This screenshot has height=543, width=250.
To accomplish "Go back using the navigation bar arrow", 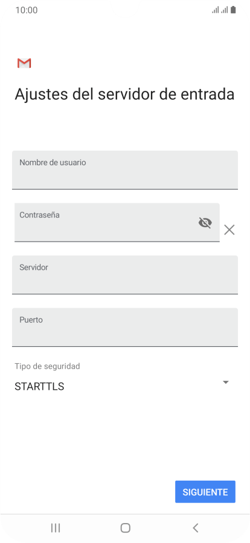I will 196,528.
